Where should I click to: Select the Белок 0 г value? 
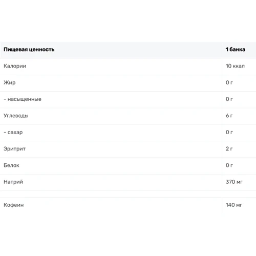229,165
